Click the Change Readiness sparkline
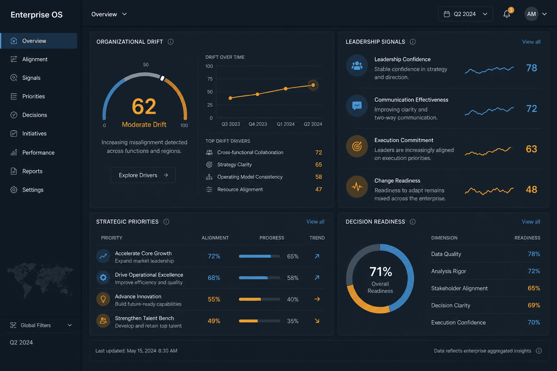This screenshot has height=371, width=557. pos(489,191)
